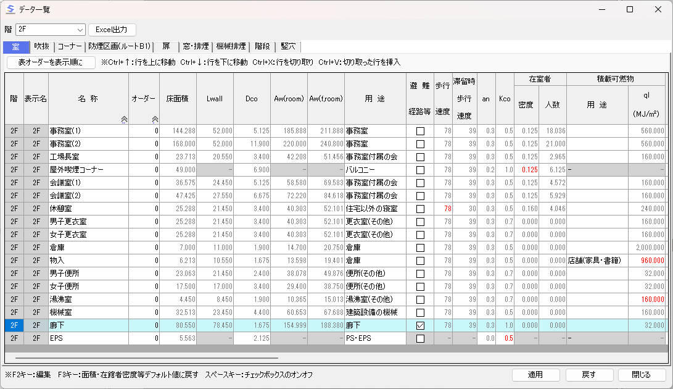Image resolution: width=673 pixels, height=389 pixels.
Task: Click the Kco column header
Action: point(505,98)
